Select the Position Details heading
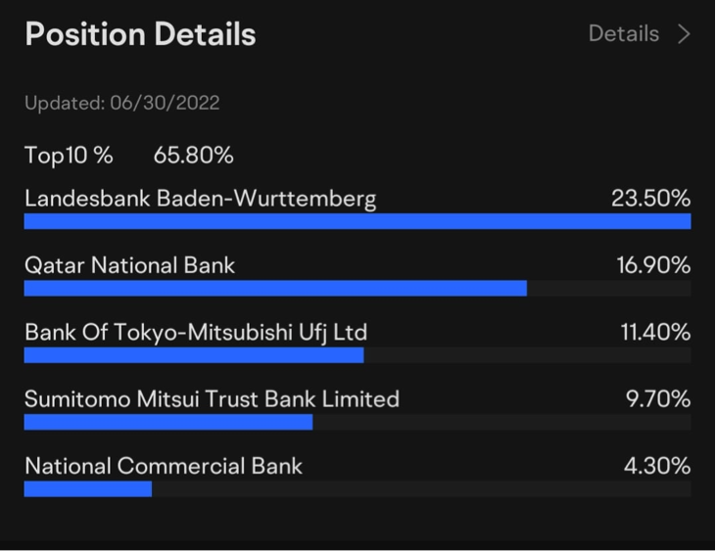Screen dimensions: 716x551 140,34
